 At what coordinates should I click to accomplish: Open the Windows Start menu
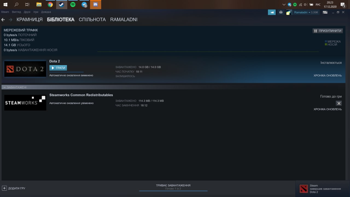(5, 5)
